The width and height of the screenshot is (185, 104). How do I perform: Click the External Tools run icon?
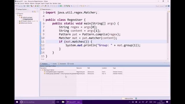[32, 6]
